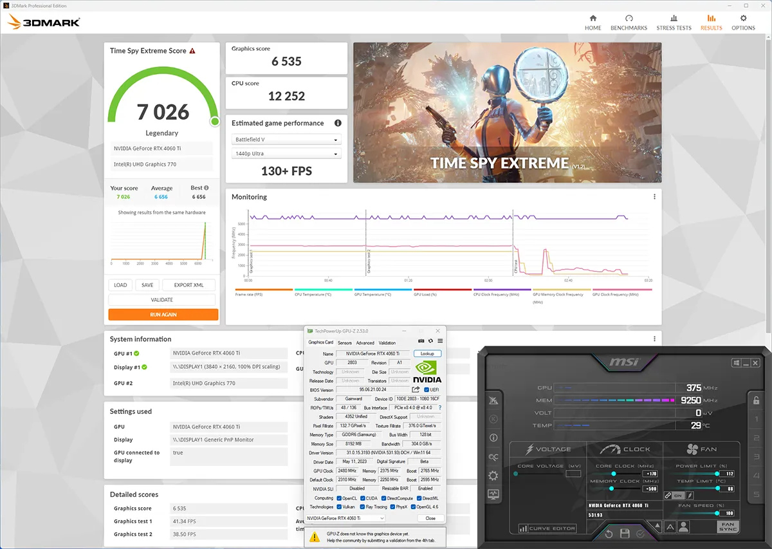772x549 pixels.
Task: Open RESULTS tab in 3DMark
Action: coord(711,23)
